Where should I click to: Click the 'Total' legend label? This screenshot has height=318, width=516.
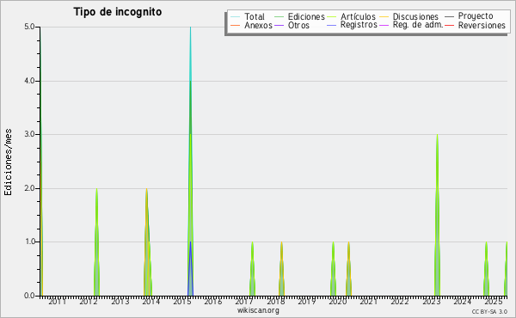tap(255, 16)
